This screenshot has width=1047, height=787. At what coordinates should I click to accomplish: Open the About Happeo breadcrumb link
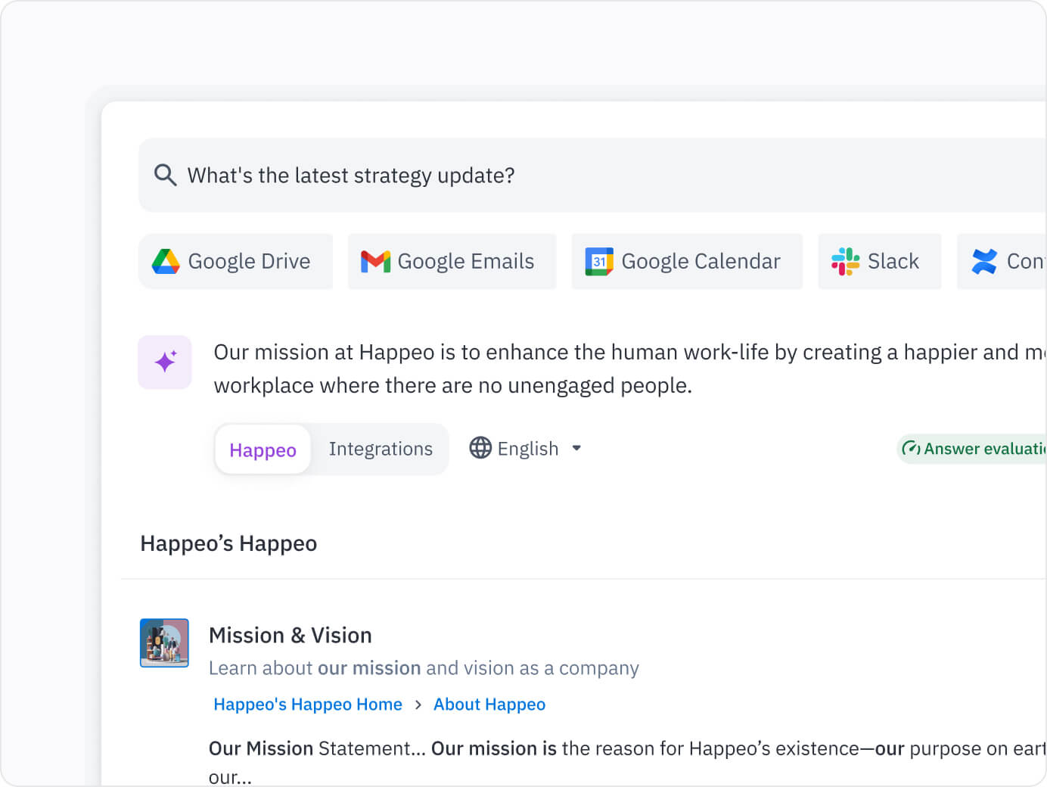[x=489, y=705]
